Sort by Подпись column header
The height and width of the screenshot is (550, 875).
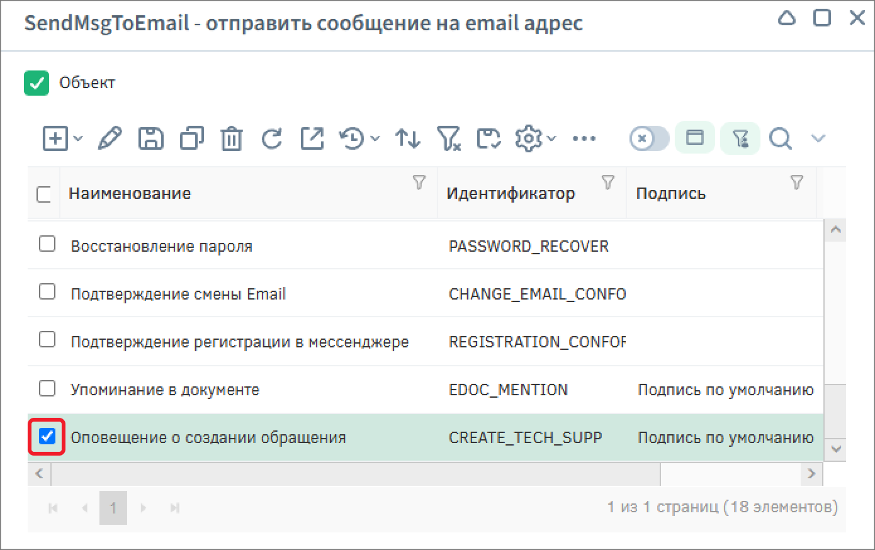671,194
